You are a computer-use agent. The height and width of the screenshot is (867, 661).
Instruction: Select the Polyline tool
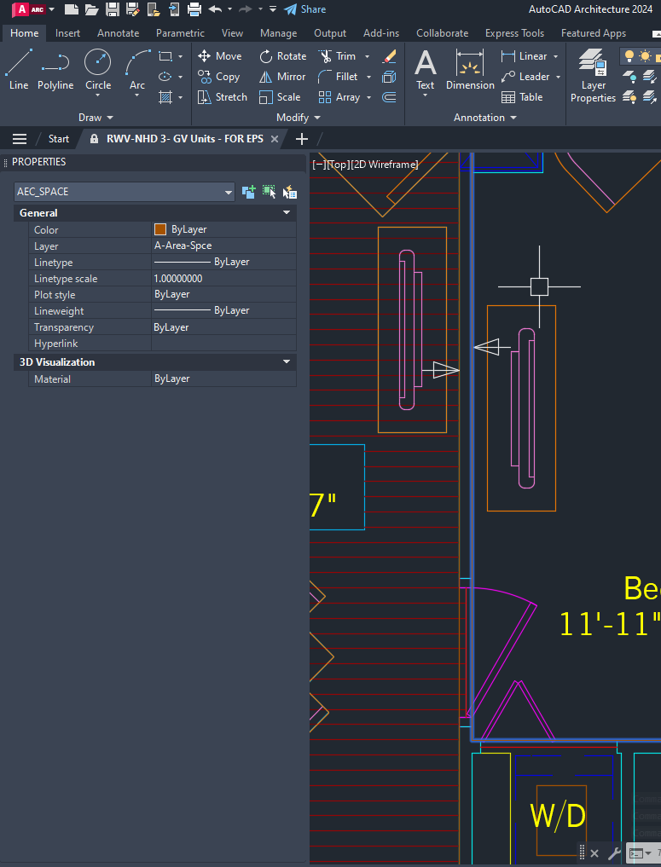tap(55, 70)
